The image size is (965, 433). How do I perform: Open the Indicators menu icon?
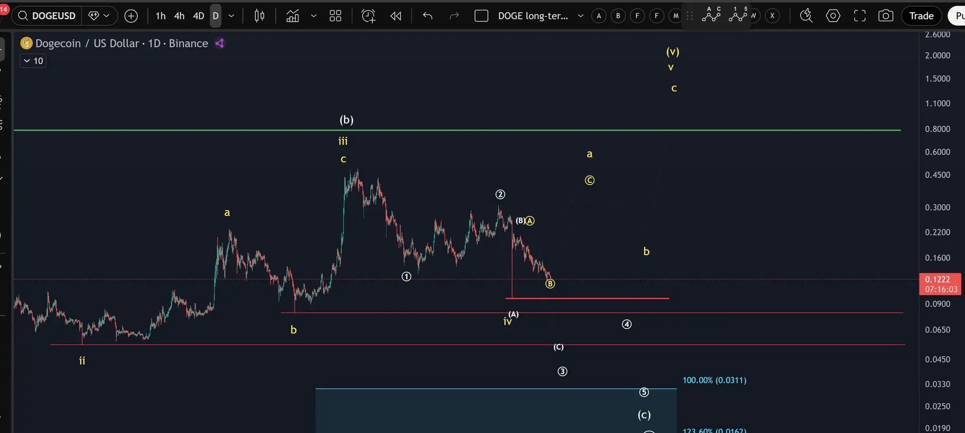tap(293, 16)
